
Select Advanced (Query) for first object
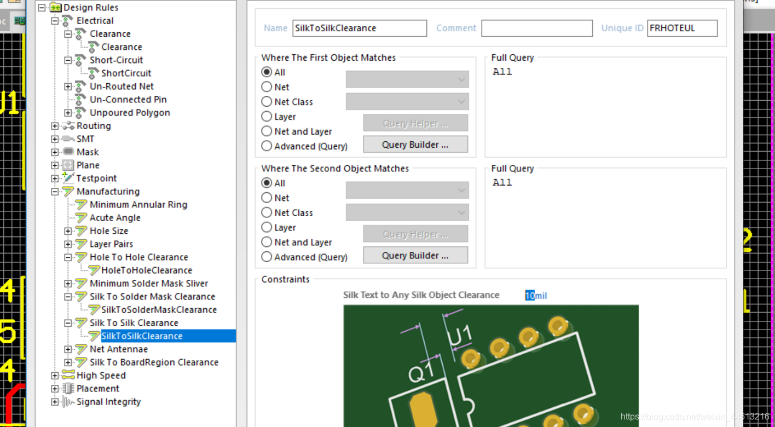point(267,146)
